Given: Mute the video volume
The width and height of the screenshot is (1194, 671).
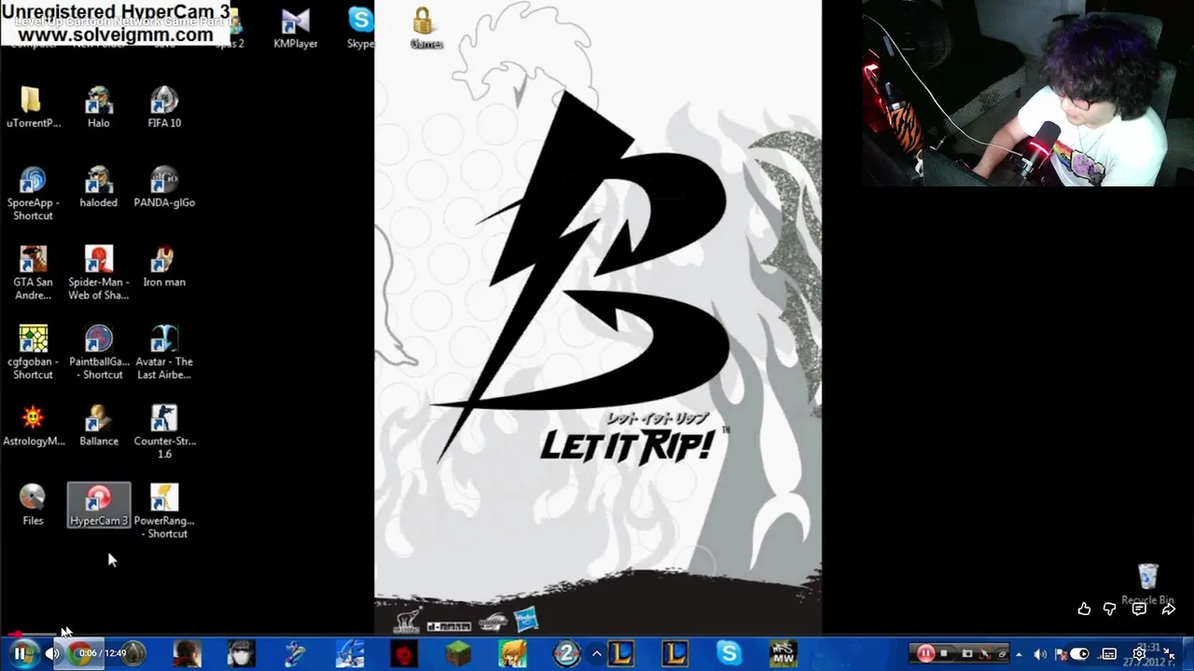Looking at the screenshot, I should (52, 653).
